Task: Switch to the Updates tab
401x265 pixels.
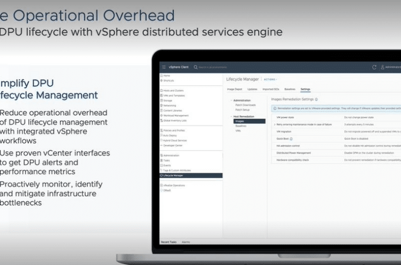Action: tap(252, 89)
